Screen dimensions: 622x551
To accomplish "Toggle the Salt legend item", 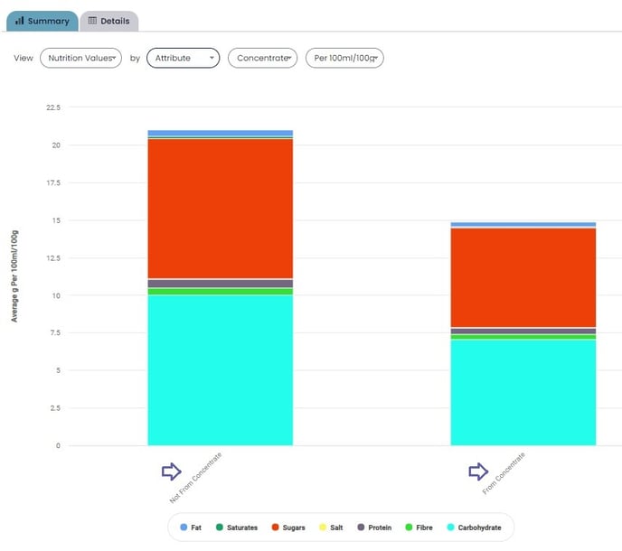I will 331,527.
